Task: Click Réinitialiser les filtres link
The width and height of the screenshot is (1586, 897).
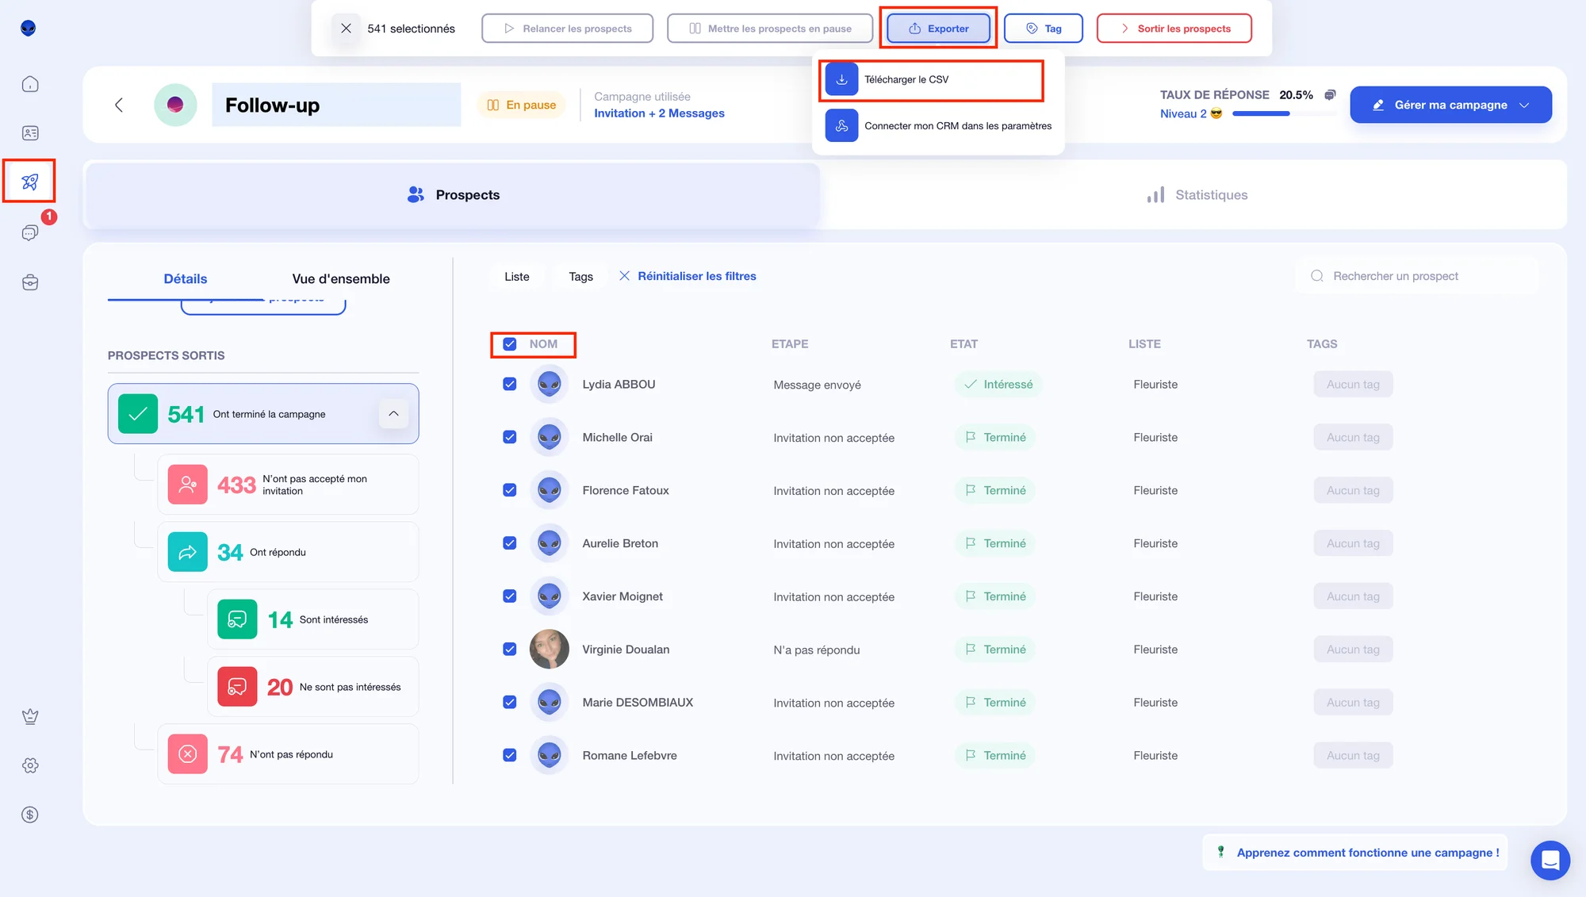Action: [688, 276]
